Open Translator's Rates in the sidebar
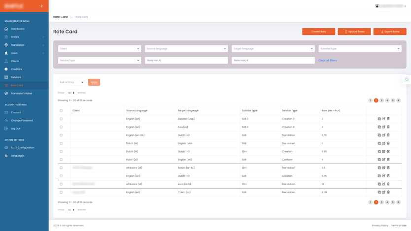Image resolution: width=411 pixels, height=231 pixels. click(x=21, y=93)
